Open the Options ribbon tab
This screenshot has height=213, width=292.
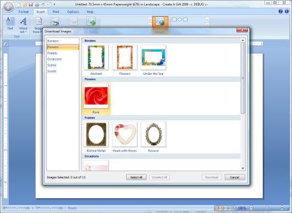click(x=73, y=12)
